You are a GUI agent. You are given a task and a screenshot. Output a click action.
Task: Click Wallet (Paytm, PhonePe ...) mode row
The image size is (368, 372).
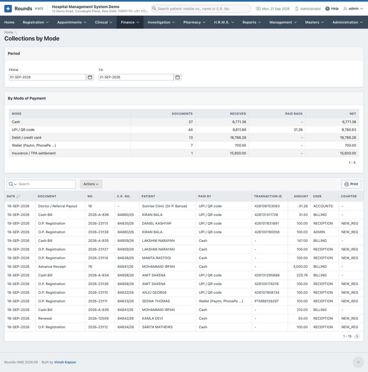184,146
